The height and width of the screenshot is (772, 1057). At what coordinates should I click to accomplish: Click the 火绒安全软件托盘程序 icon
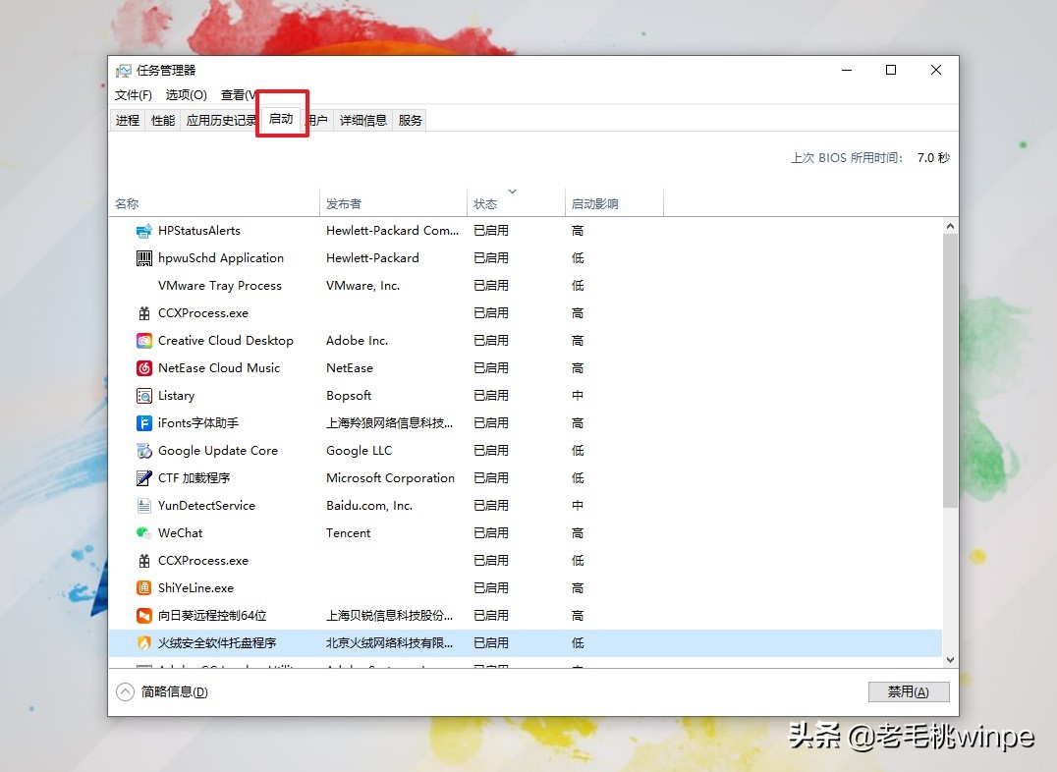[x=143, y=643]
